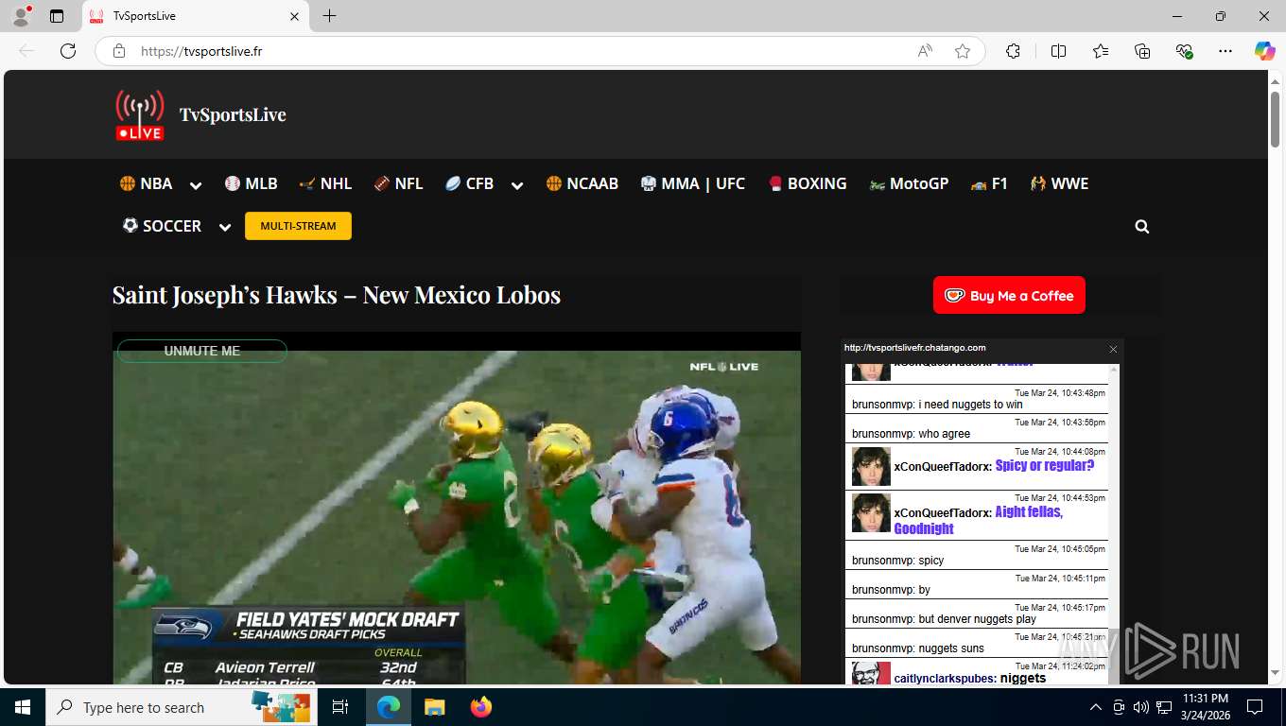
Task: Open the MMA | UFC menu item
Action: (692, 183)
